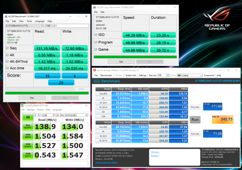Open the Theme menu in CrystalDiskMark
The height and width of the screenshot is (170, 242).
coord(40,110)
